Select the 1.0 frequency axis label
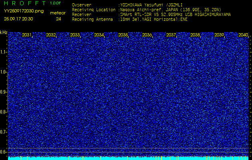Viewport: 252px width, 160px height. pos(3,72)
